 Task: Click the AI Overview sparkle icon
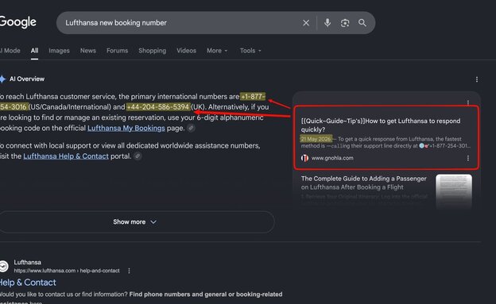tap(2, 79)
